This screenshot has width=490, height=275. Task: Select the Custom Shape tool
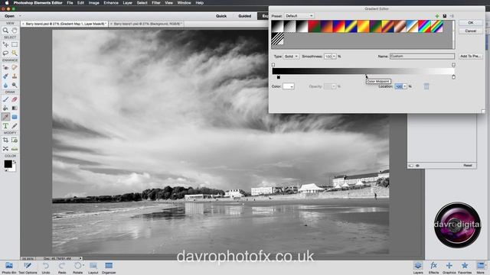[15, 117]
